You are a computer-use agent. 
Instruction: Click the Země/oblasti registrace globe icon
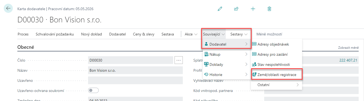point(254,75)
